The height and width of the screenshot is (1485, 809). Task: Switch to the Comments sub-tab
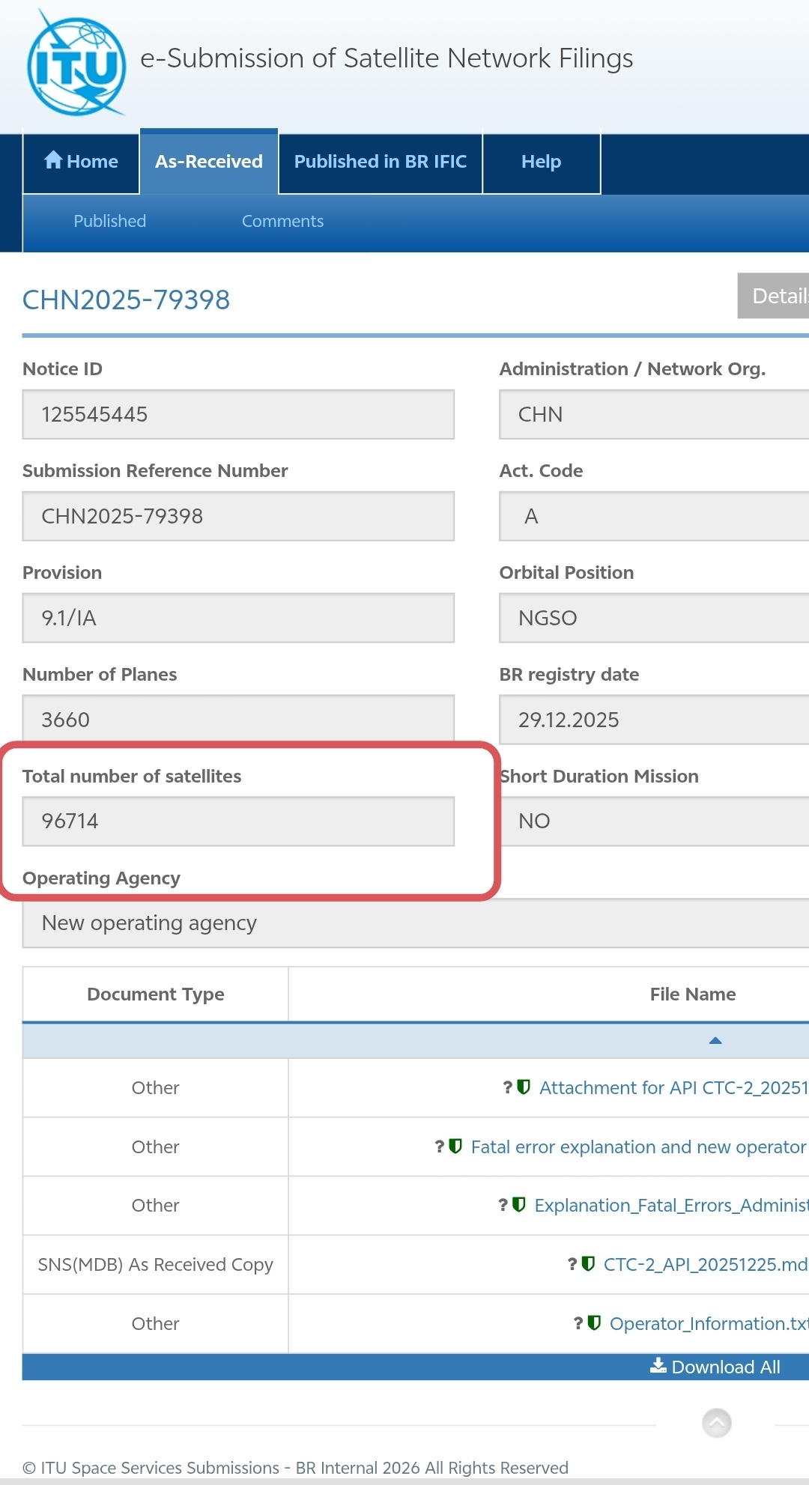[x=282, y=221]
